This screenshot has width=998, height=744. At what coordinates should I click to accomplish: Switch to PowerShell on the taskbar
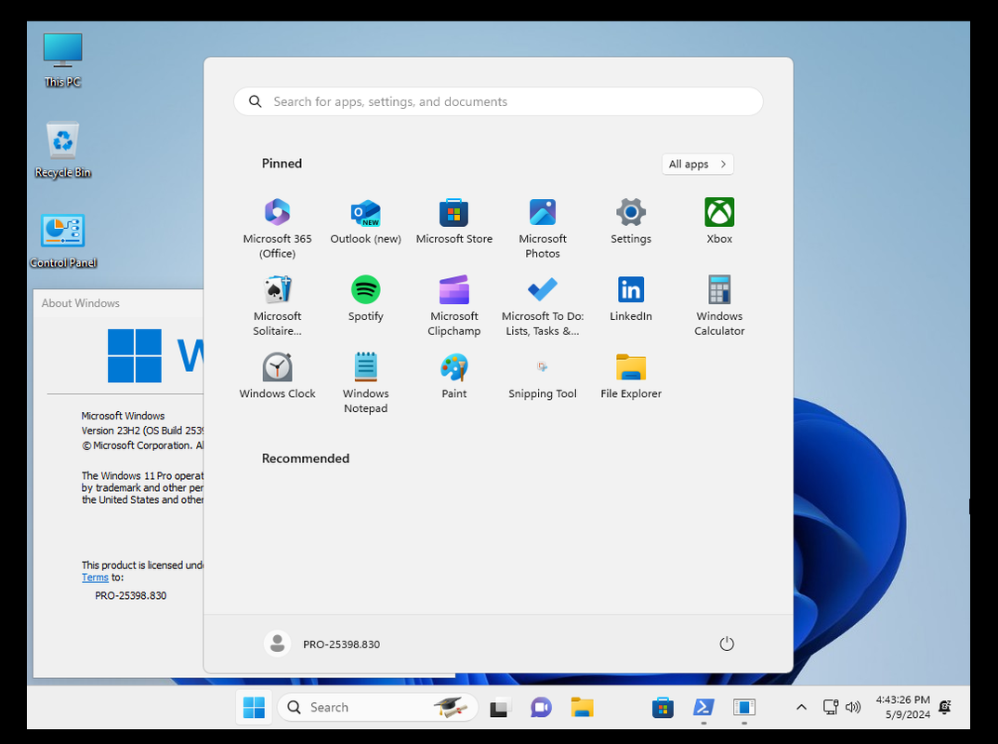pos(703,707)
